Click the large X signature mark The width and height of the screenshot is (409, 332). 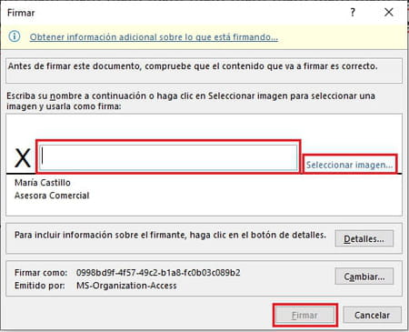(x=23, y=158)
